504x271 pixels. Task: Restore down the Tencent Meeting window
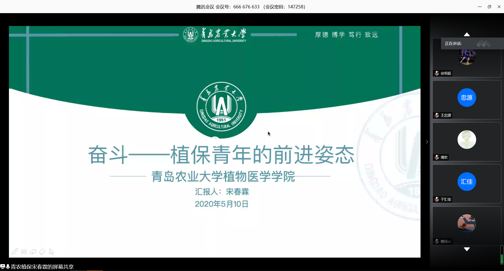(489, 7)
